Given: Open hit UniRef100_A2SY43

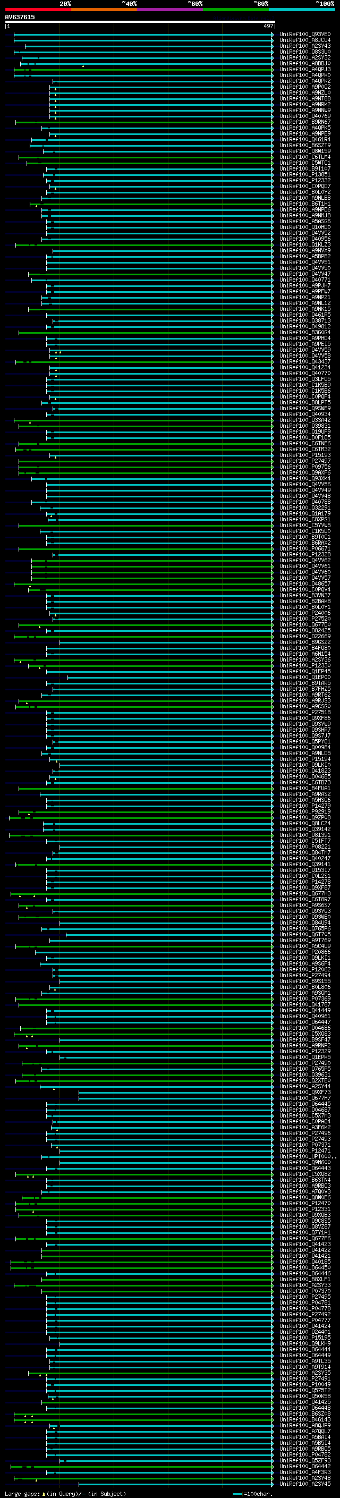Looking at the screenshot, I should (x=305, y=46).
